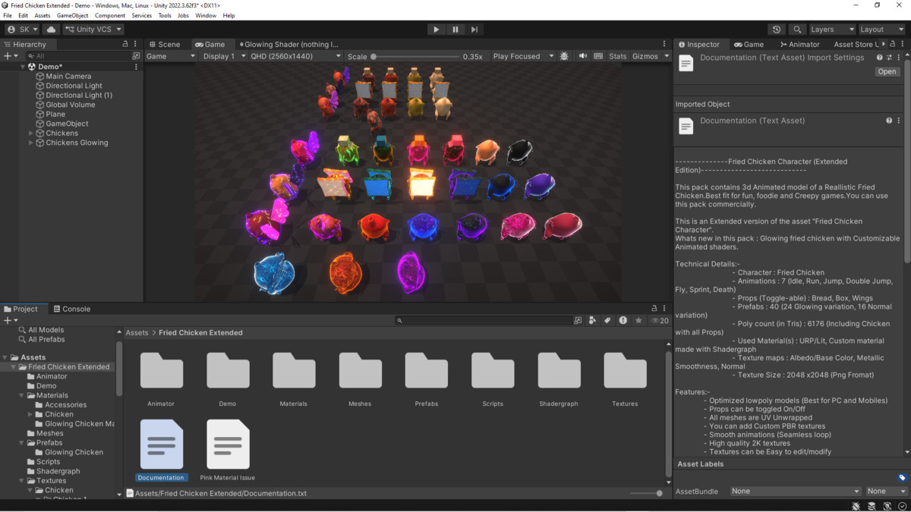Click the Hierarchy search field
The width and height of the screenshot is (911, 512).
(79, 56)
